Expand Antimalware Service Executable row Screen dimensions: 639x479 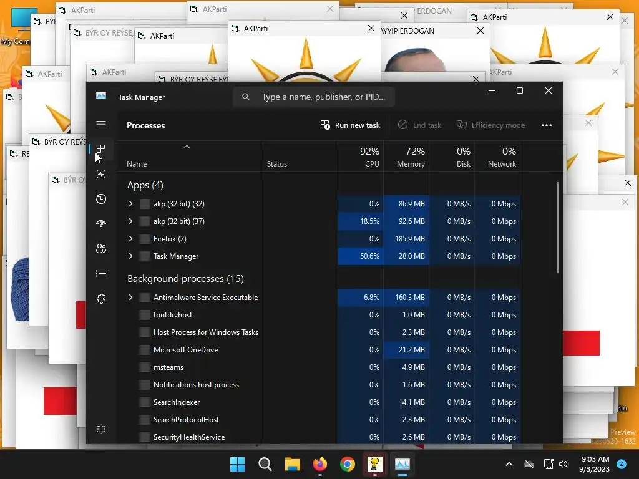[x=130, y=298]
